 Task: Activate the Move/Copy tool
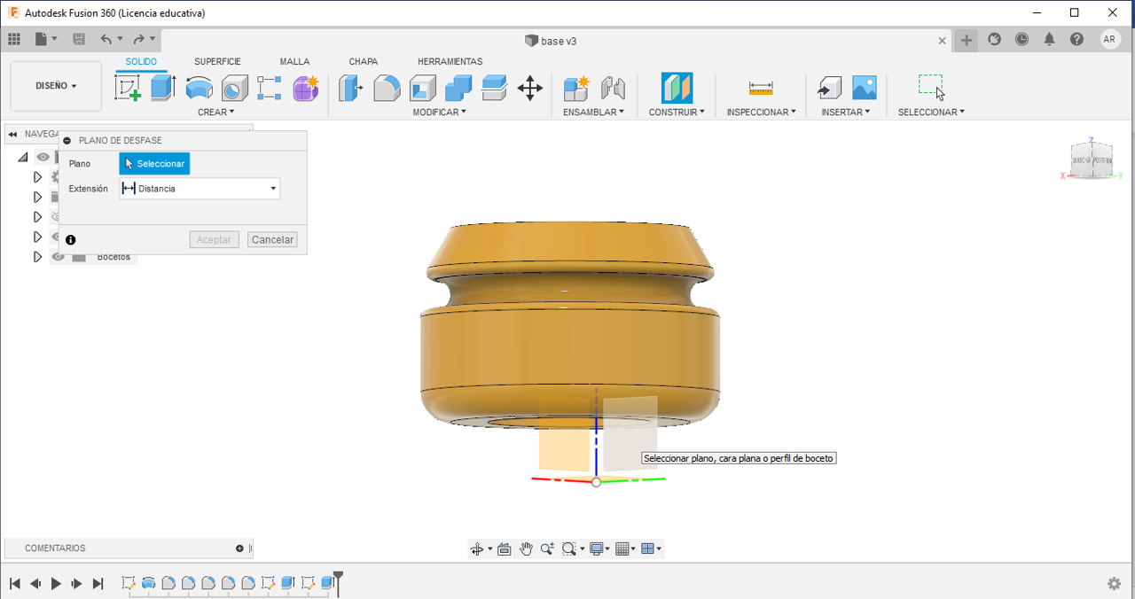(x=529, y=88)
